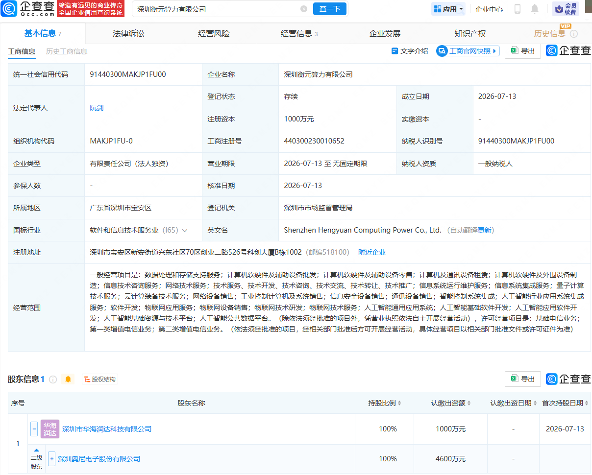Click 工商注册号 440300230010652 value
592x475 pixels.
tap(314, 141)
